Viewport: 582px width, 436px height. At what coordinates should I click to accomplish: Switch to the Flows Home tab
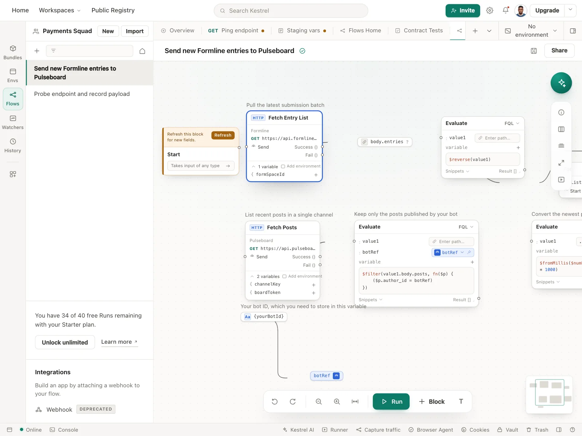coord(360,31)
